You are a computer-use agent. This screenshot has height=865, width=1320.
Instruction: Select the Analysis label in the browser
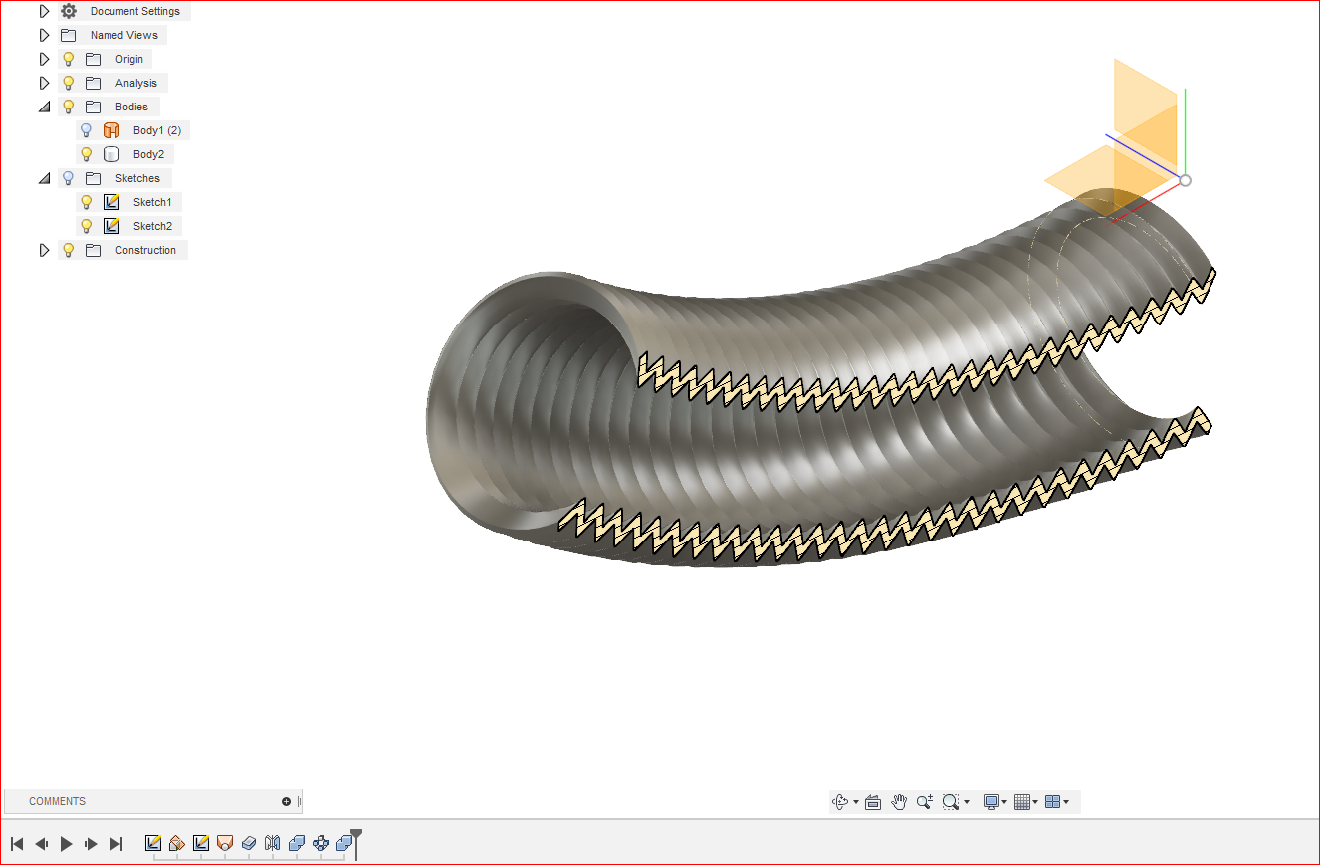(136, 83)
